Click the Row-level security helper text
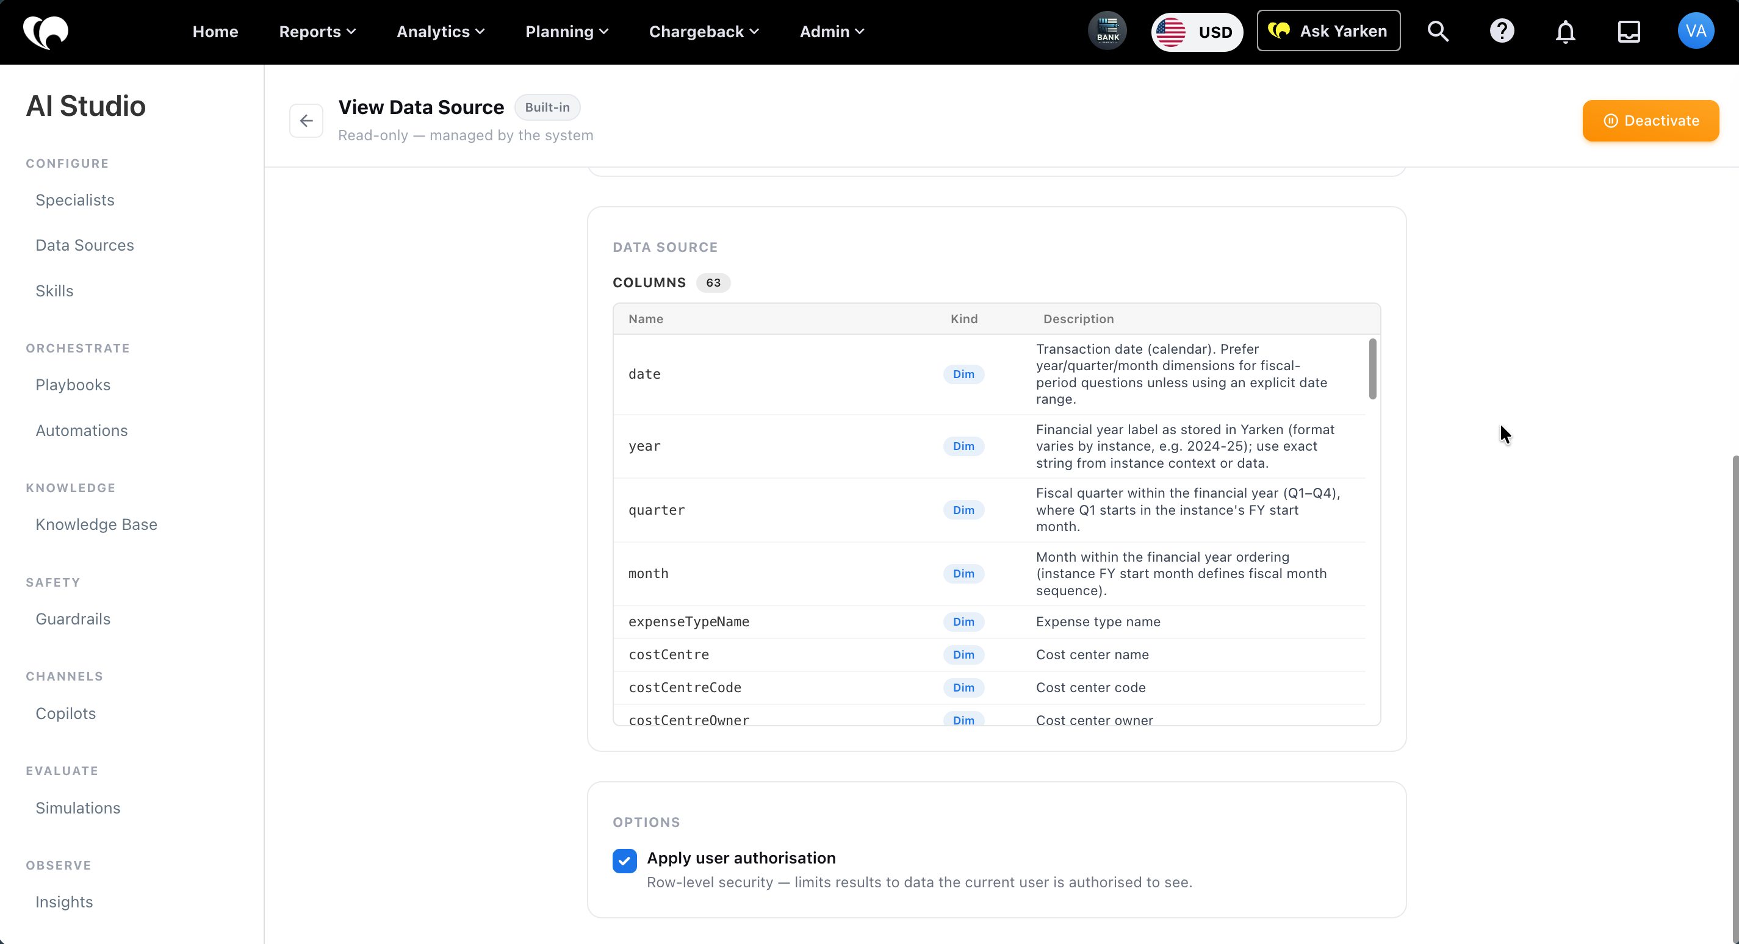 920,882
